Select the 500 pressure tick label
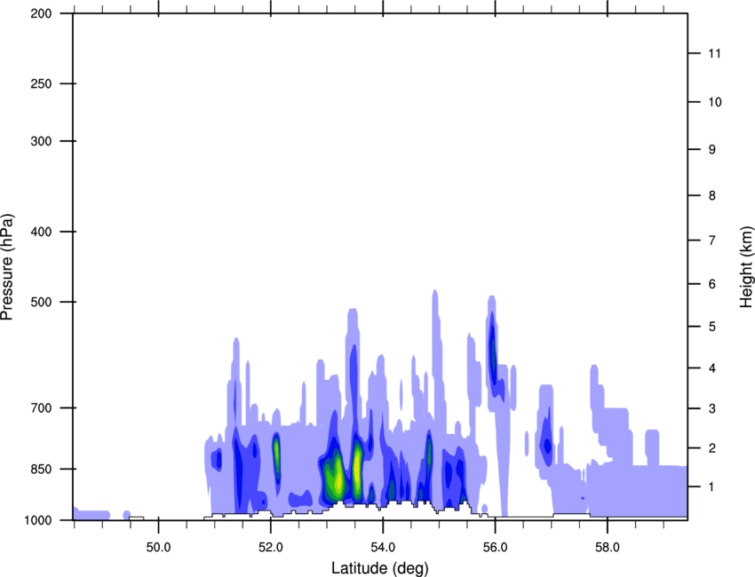Image resolution: width=755 pixels, height=577 pixels. (41, 302)
